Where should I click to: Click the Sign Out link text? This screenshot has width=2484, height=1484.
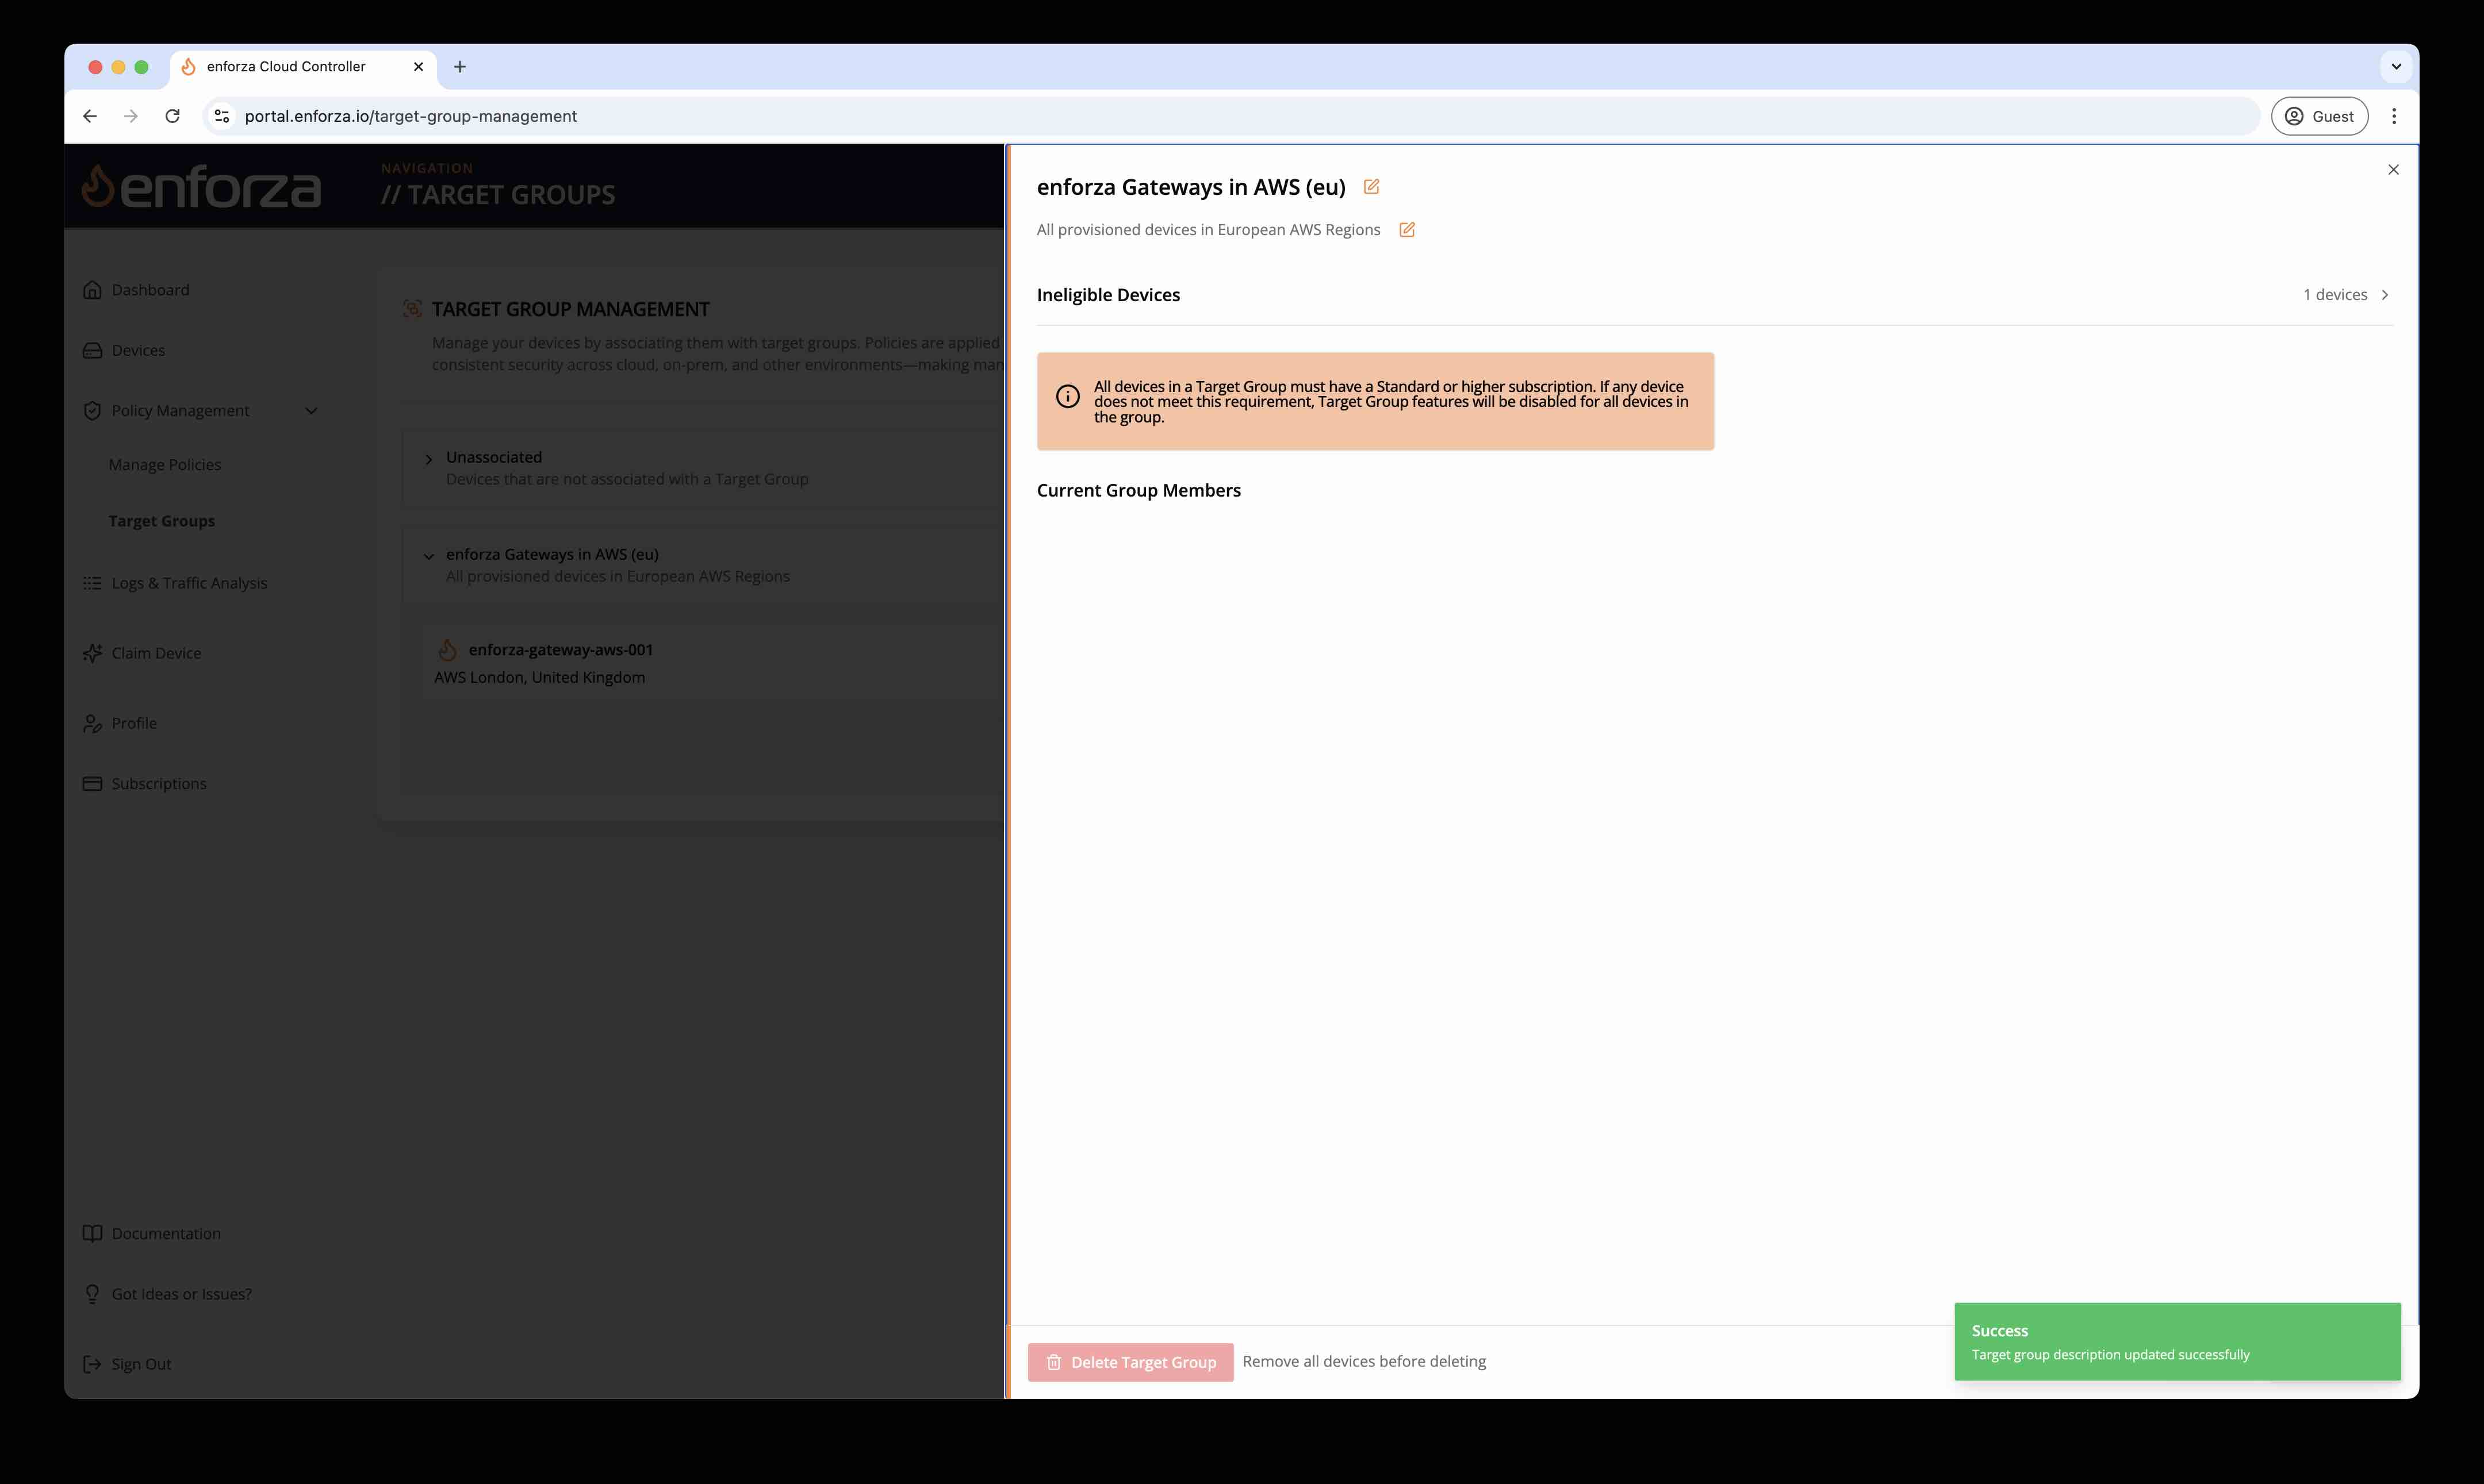pyautogui.click(x=141, y=1364)
